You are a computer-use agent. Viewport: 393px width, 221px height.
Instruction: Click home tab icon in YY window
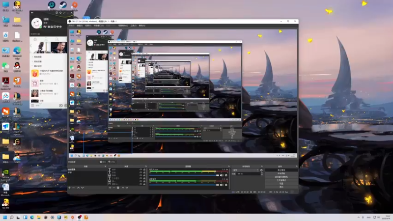35,39
